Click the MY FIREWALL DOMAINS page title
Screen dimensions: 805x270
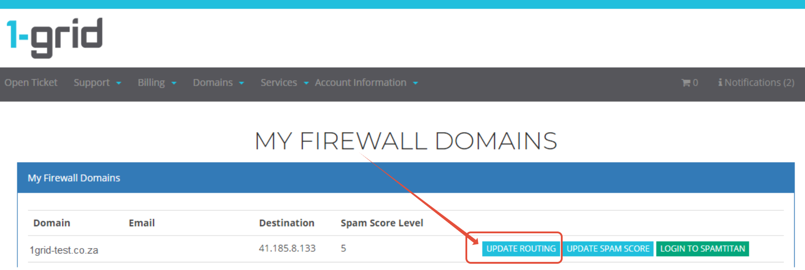(x=406, y=141)
